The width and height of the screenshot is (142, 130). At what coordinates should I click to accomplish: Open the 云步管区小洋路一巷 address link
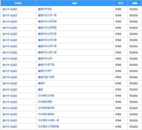click(x=48, y=120)
